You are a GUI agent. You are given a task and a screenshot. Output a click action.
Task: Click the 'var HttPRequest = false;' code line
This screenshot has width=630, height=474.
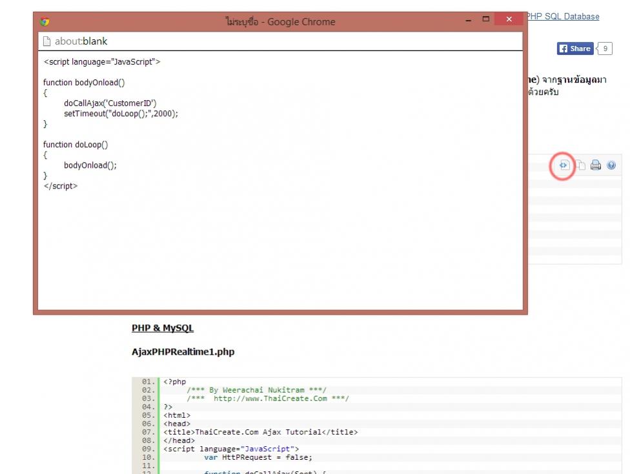(258, 457)
